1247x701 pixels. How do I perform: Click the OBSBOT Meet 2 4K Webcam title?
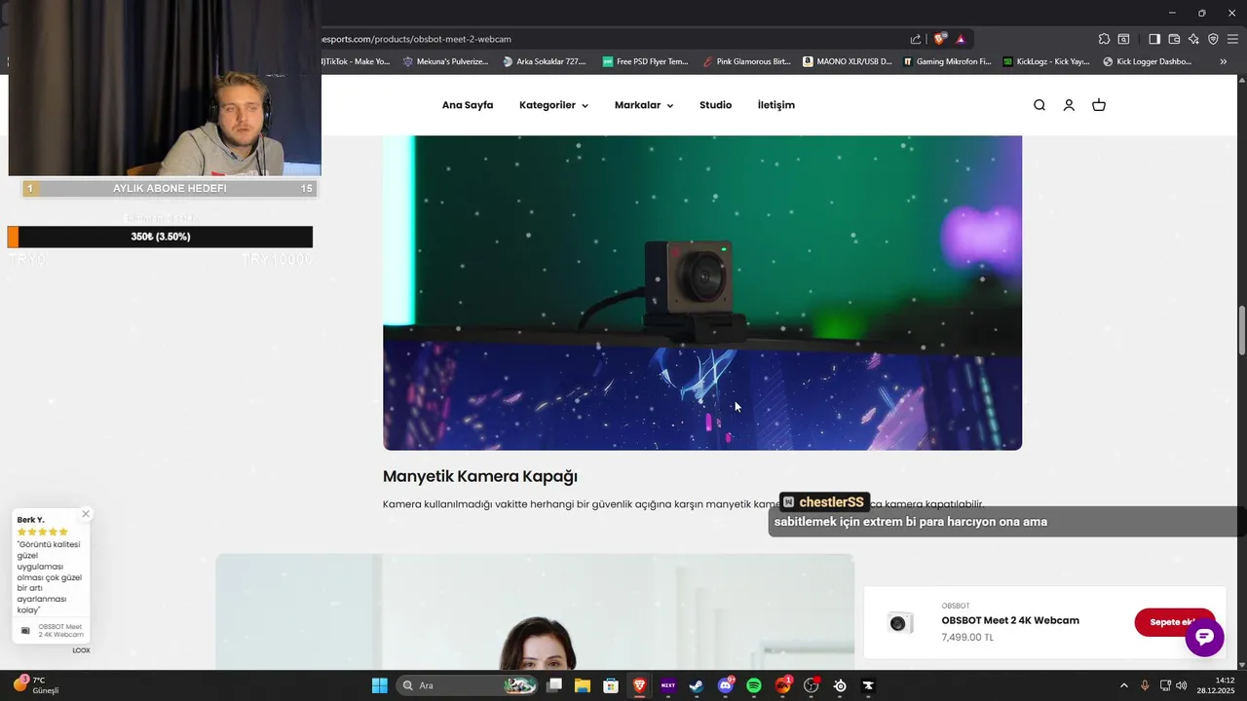[1010, 620]
